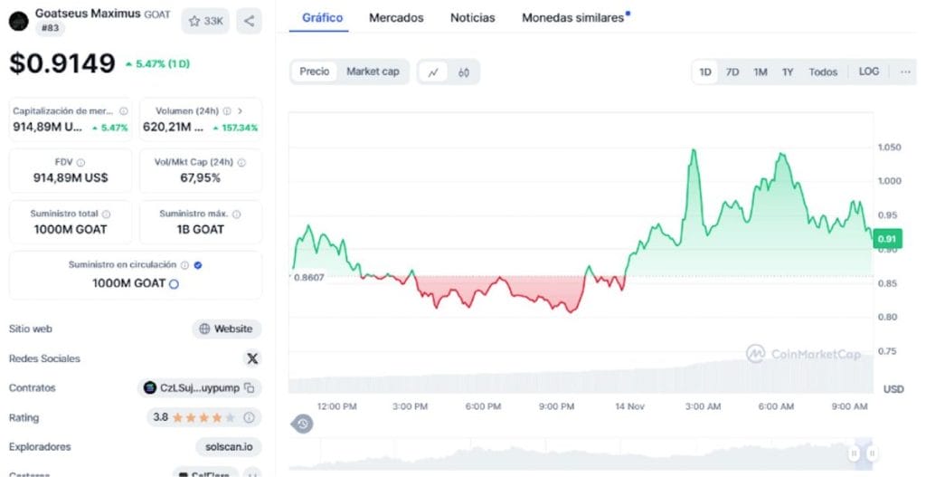Click info icon next to Suministro máx.

tap(236, 214)
